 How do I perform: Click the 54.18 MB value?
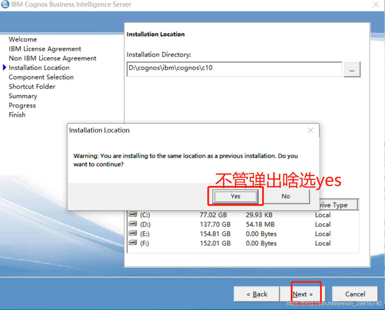[x=260, y=224]
